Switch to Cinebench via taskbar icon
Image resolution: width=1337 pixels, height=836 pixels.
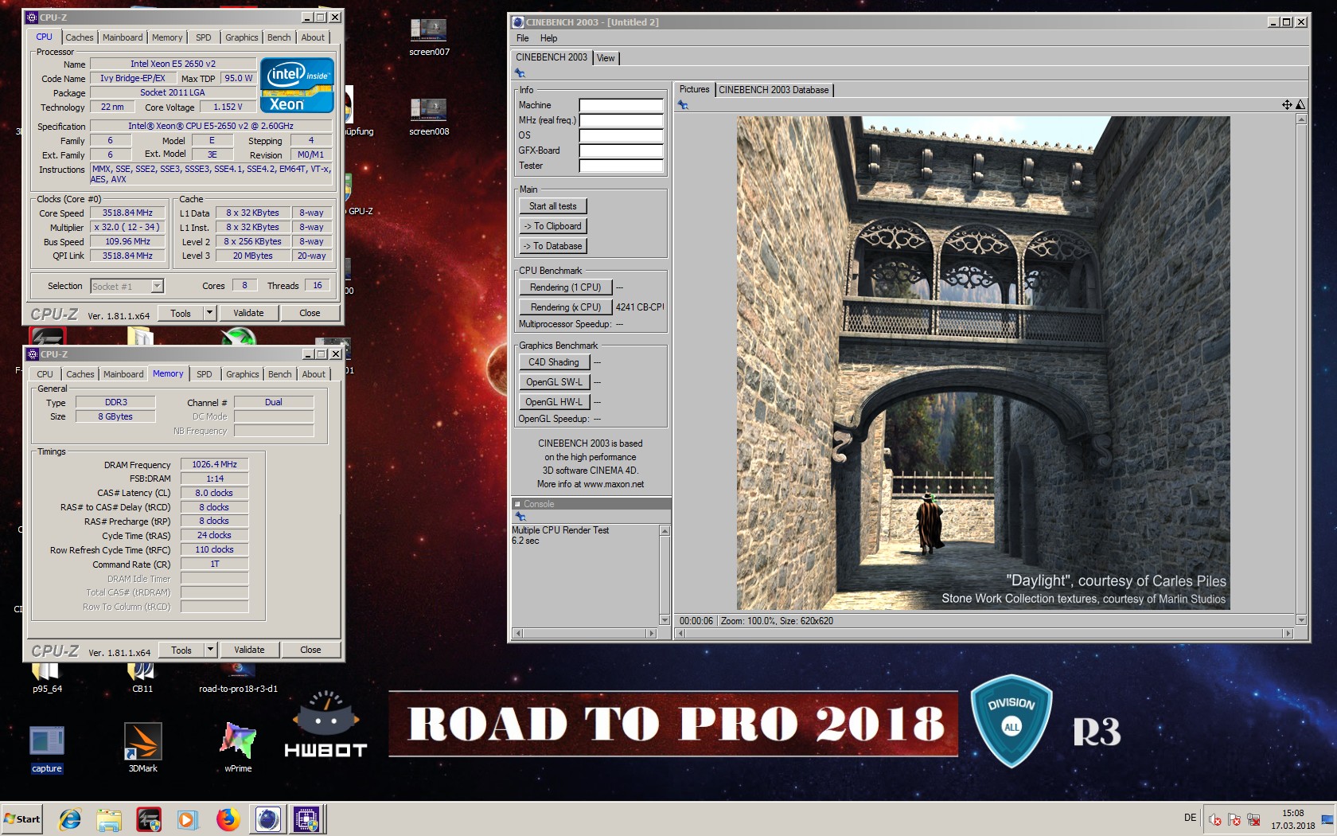[x=267, y=818]
